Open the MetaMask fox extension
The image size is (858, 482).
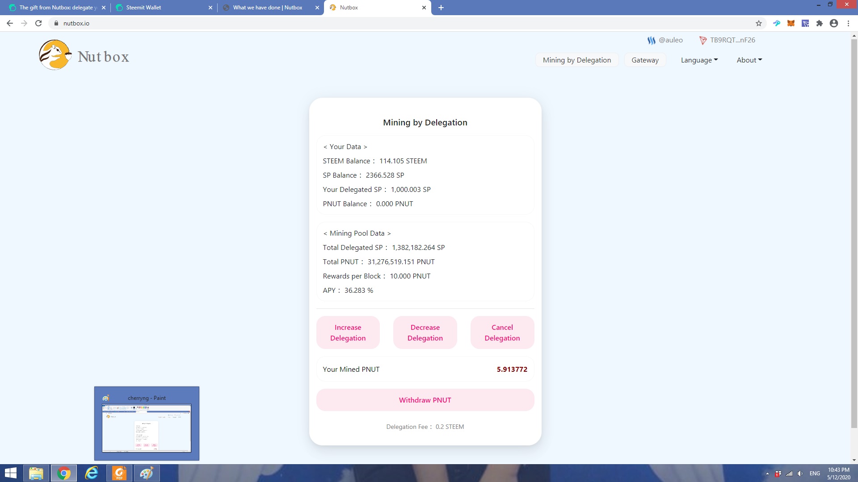click(791, 23)
